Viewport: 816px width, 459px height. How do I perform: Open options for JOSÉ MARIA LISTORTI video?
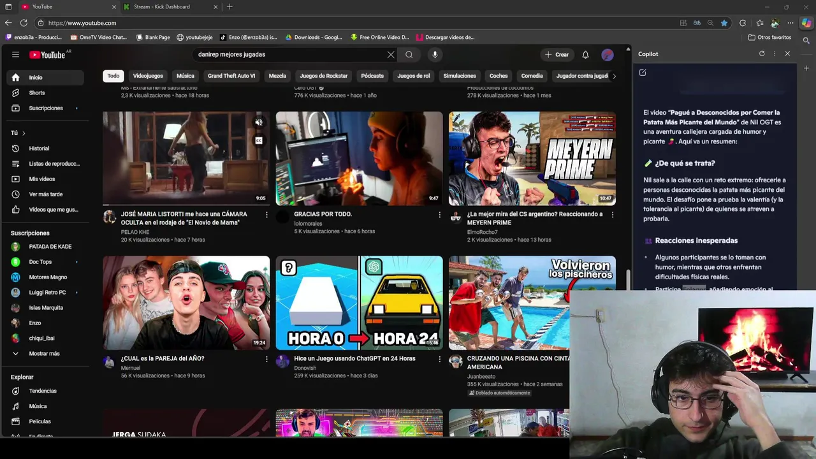(x=266, y=215)
